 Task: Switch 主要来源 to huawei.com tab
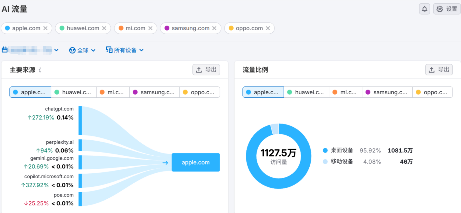(73, 92)
